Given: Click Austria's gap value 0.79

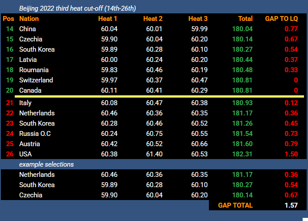Looking at the screenshot, I should click(x=291, y=144).
